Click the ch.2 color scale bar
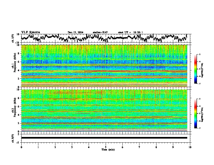This screenshot has width=214, height=165. (x=196, y=114)
